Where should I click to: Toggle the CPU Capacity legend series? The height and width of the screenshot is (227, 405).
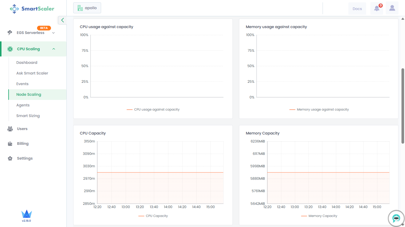click(153, 216)
